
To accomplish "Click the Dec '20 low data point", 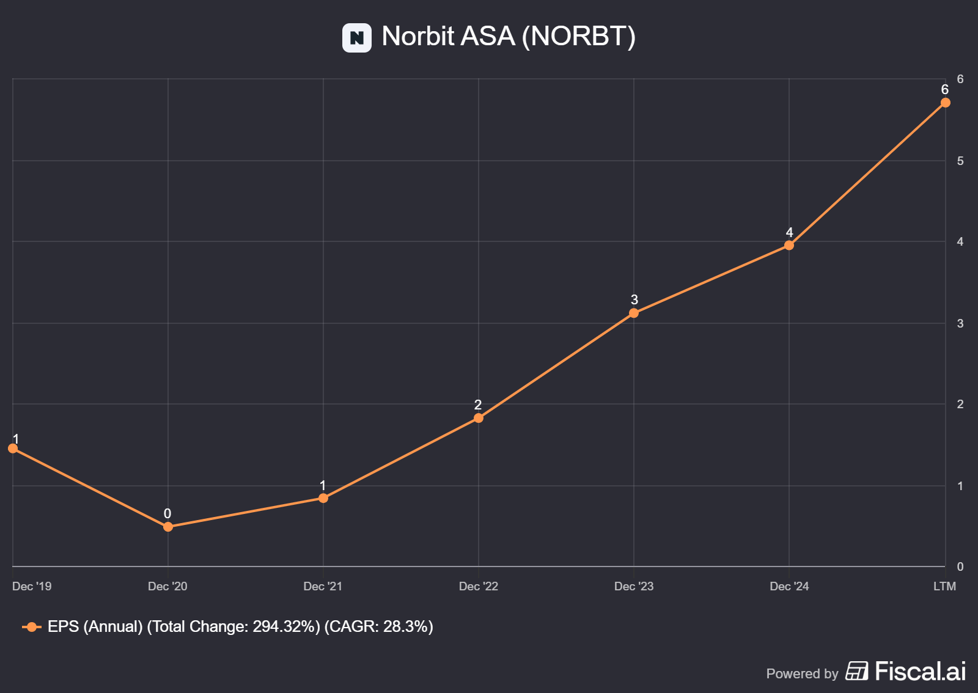I will point(167,527).
